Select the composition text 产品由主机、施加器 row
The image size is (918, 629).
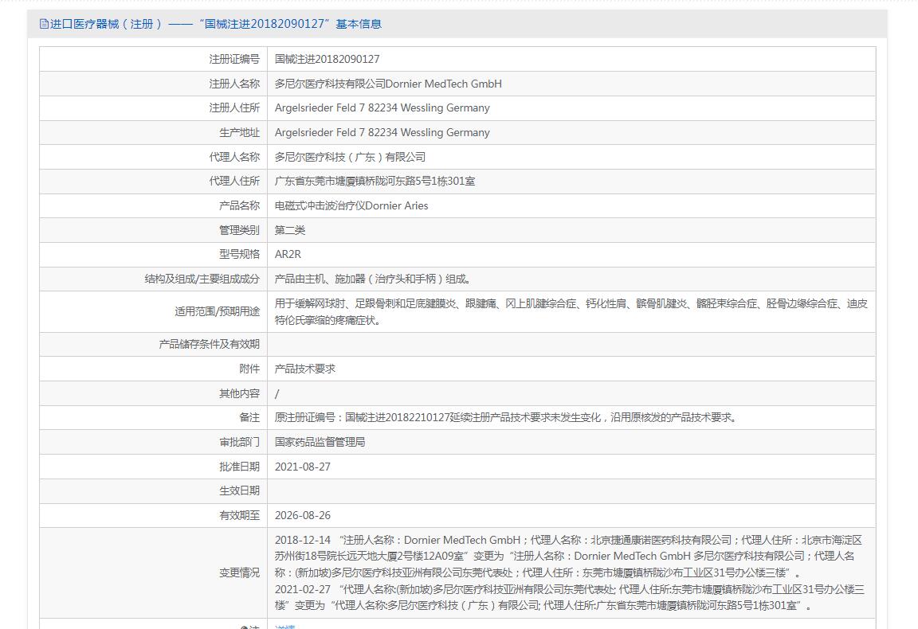point(373,279)
